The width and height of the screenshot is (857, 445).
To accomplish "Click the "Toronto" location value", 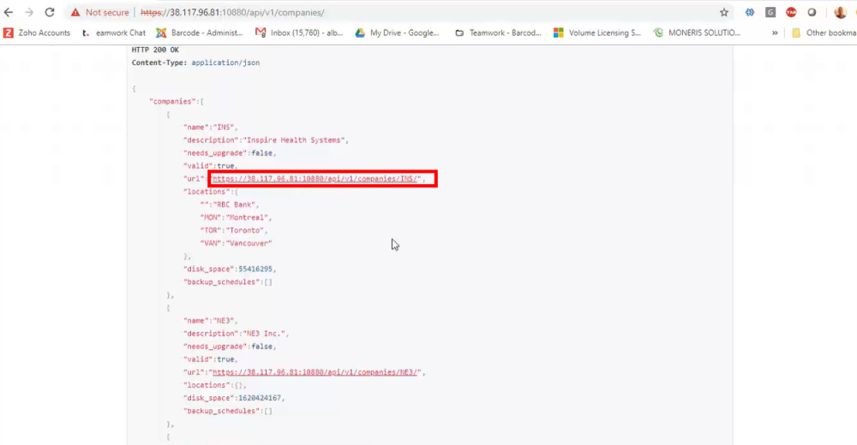I will (x=245, y=230).
